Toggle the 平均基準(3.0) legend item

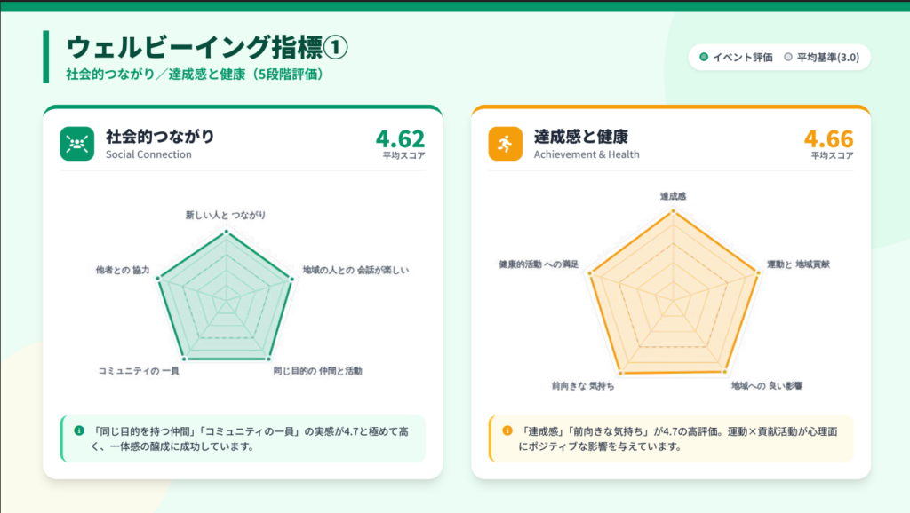point(821,58)
